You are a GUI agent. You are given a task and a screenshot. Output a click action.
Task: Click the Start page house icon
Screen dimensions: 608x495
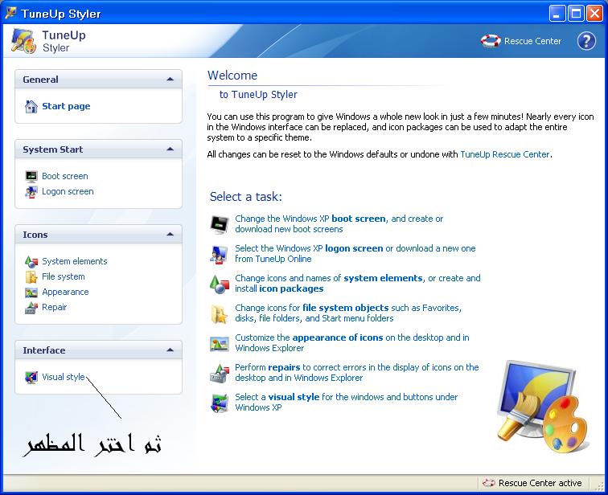tap(31, 106)
